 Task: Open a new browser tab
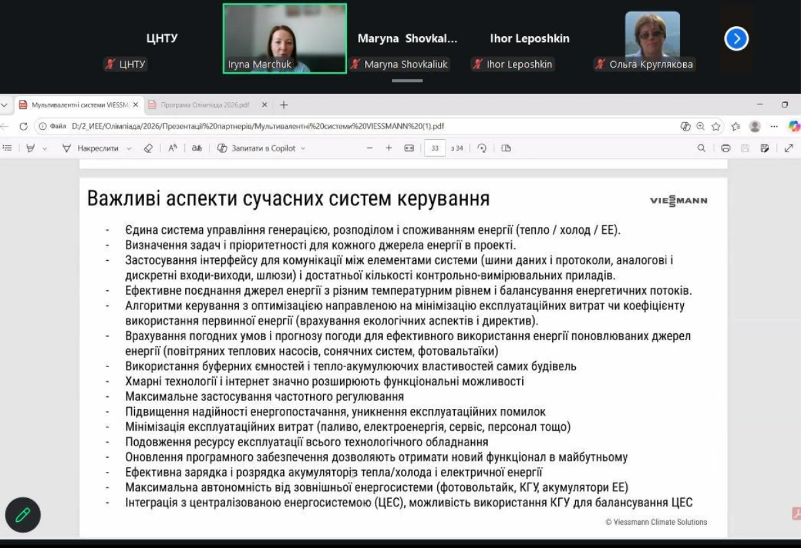[284, 105]
